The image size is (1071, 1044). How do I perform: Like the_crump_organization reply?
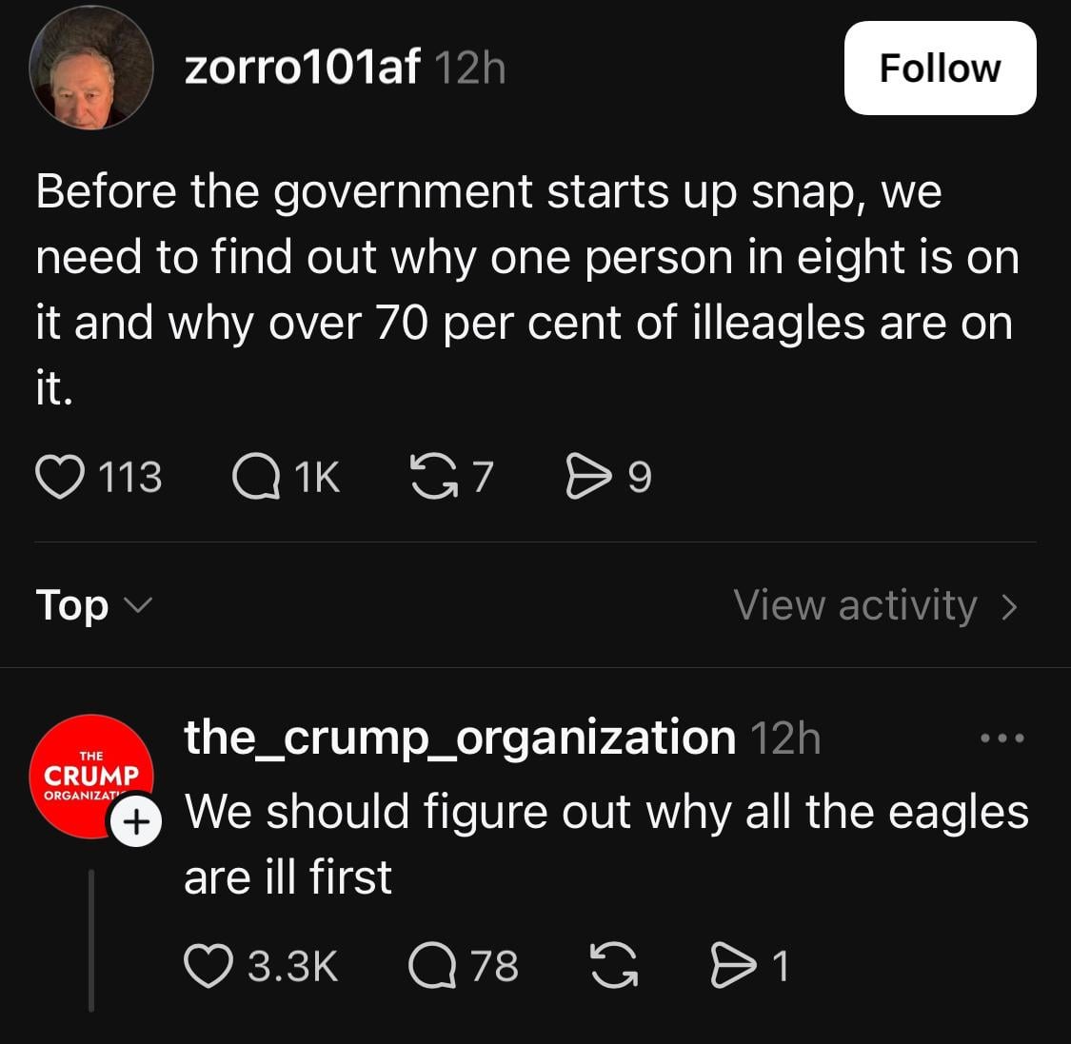[208, 965]
